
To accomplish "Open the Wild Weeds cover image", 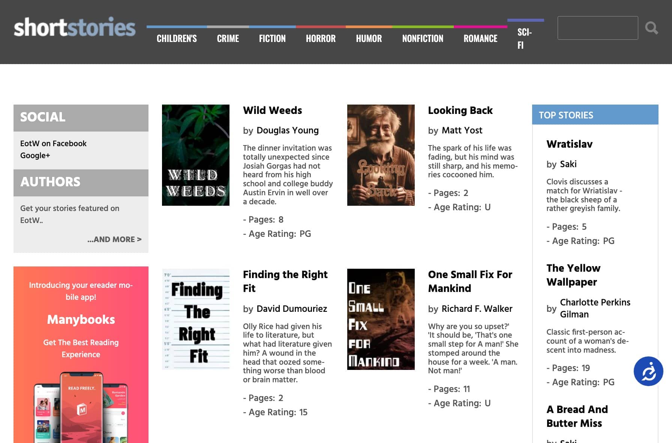I will [195, 155].
